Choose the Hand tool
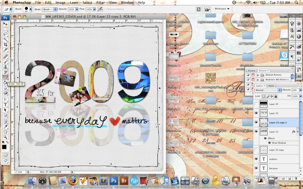Image resolution: width=303 pixels, height=189 pixels. pyautogui.click(x=5, y=132)
